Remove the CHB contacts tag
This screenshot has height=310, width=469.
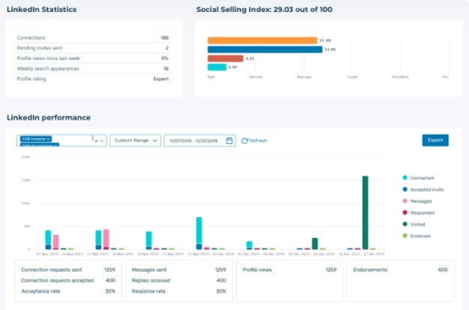click(x=48, y=139)
